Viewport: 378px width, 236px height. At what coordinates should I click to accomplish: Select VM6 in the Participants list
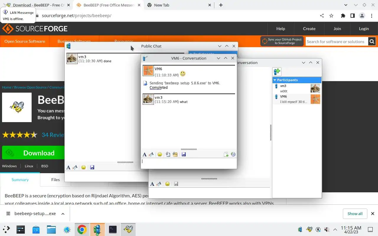(x=297, y=99)
